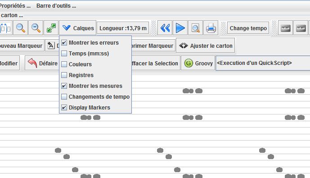Open the Execution d'un QuickScript combo box
310x178 pixels.
click(263, 63)
